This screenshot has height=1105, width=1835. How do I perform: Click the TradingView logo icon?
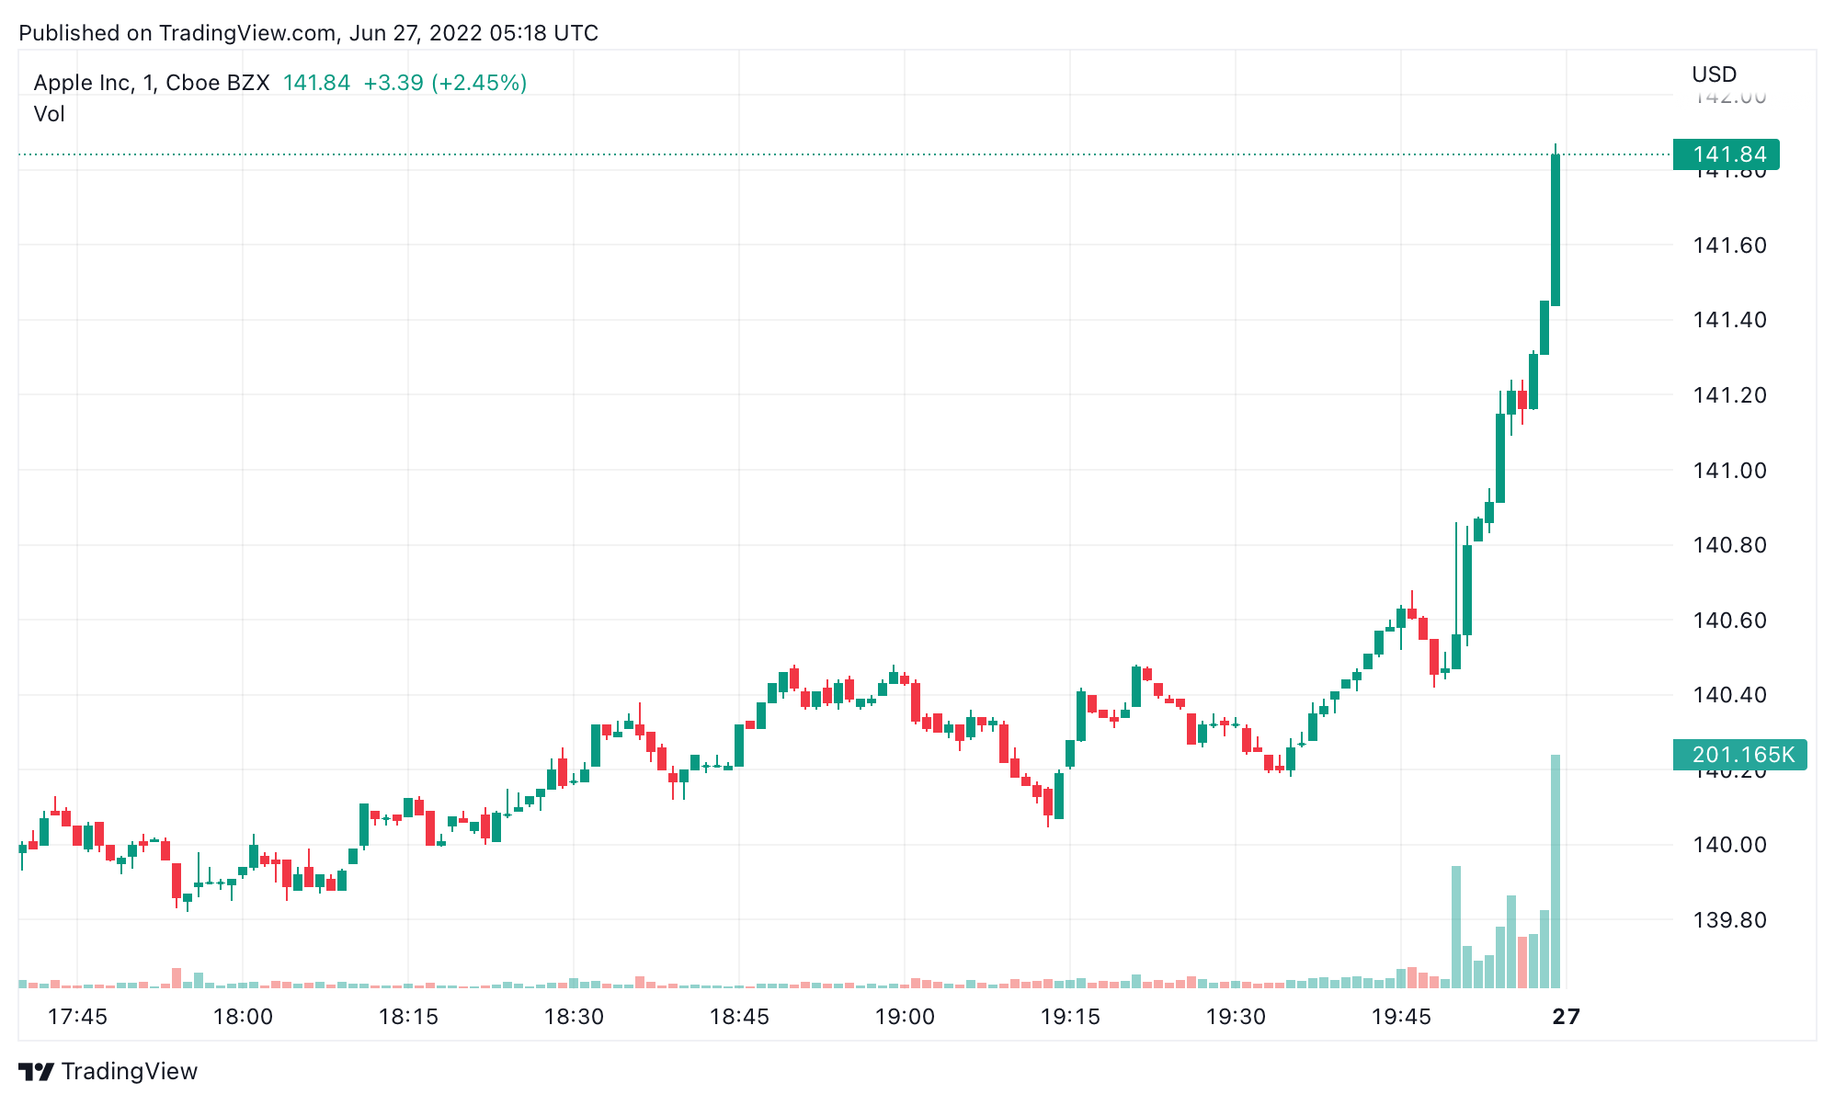tap(37, 1072)
